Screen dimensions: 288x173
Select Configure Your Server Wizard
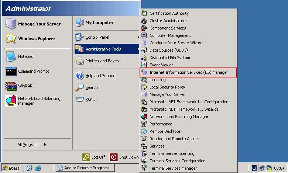click(188, 43)
